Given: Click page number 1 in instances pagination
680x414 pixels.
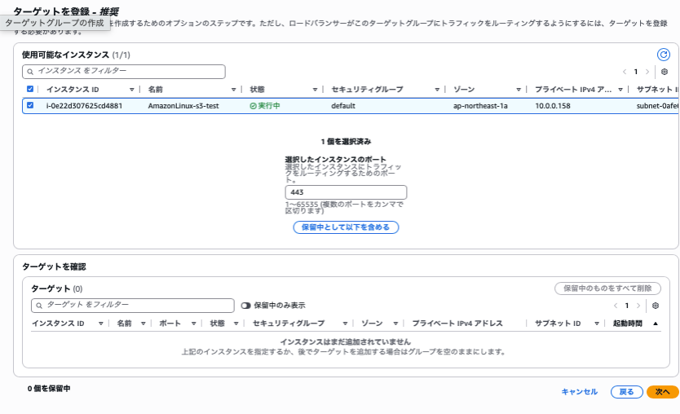Looking at the screenshot, I should 636,72.
